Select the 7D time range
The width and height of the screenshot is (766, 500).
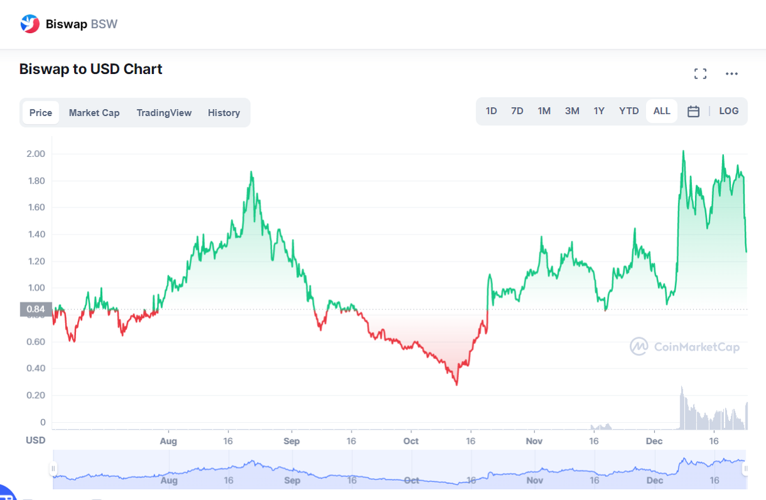point(517,111)
